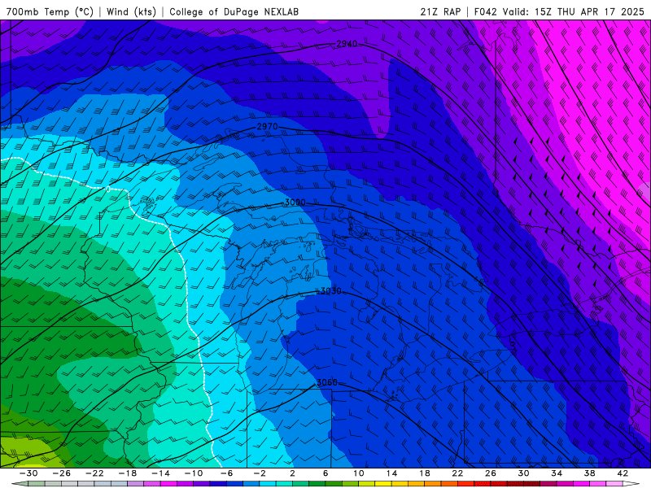Image resolution: width=651 pixels, height=488 pixels.
Task: Click the -10 colorbar tick label
Action: 194,473
